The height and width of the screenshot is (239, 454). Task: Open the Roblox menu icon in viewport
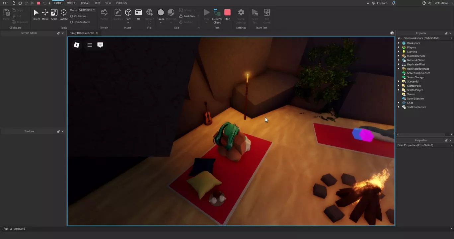click(x=77, y=45)
